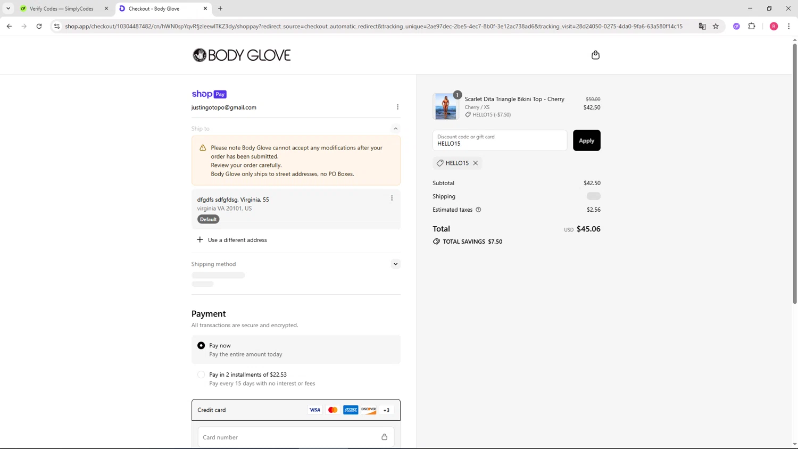The width and height of the screenshot is (798, 449).
Task: Close the Checkout Body Glove tab
Action: point(205,9)
